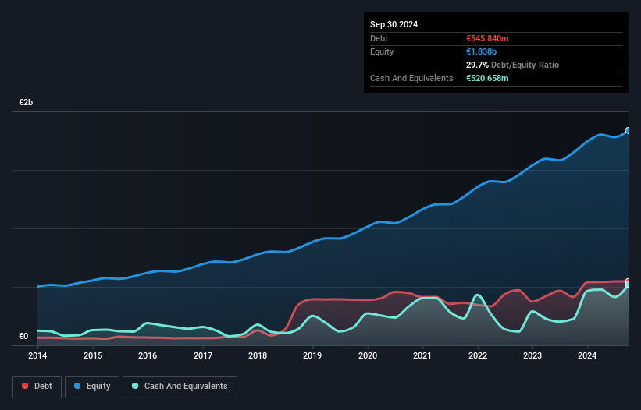641x410 pixels.
Task: Select the Cash endpoint marker on the teal line
Action: pos(628,285)
